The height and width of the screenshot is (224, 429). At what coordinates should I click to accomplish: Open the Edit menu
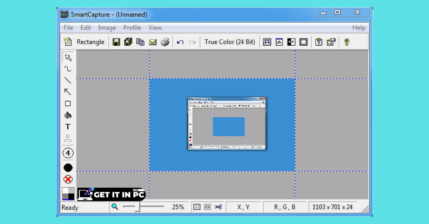tap(85, 27)
